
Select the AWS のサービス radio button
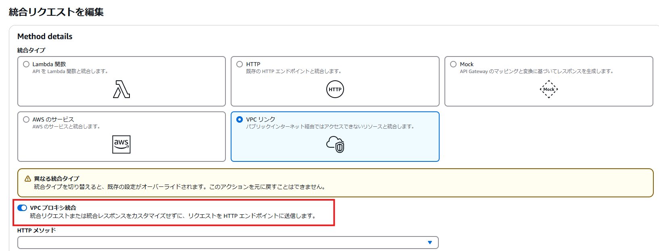(26, 119)
